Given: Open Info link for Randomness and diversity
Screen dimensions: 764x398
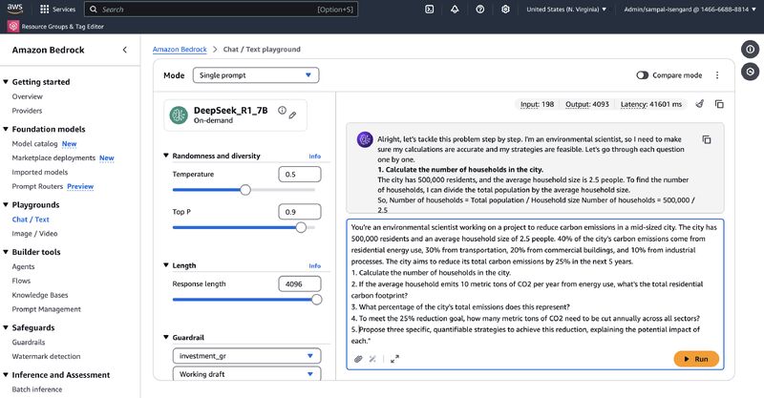Looking at the screenshot, I should click(315, 156).
